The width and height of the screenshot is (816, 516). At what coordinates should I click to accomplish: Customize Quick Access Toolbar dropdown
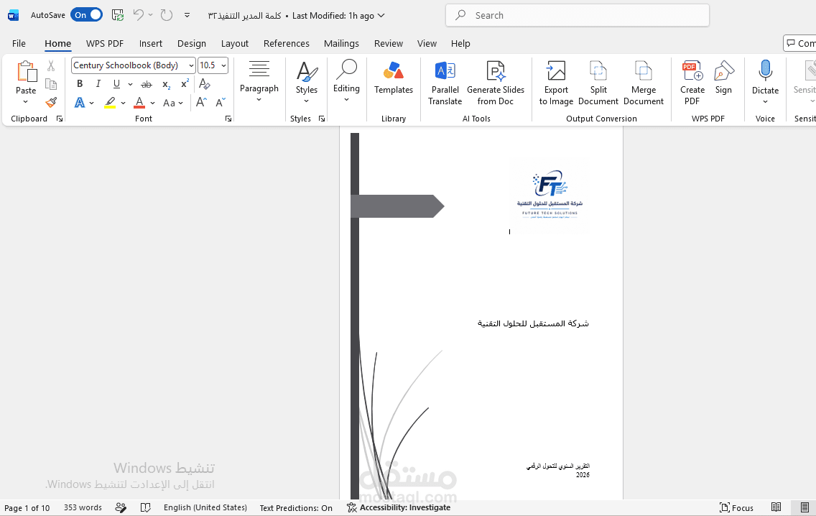tap(187, 15)
